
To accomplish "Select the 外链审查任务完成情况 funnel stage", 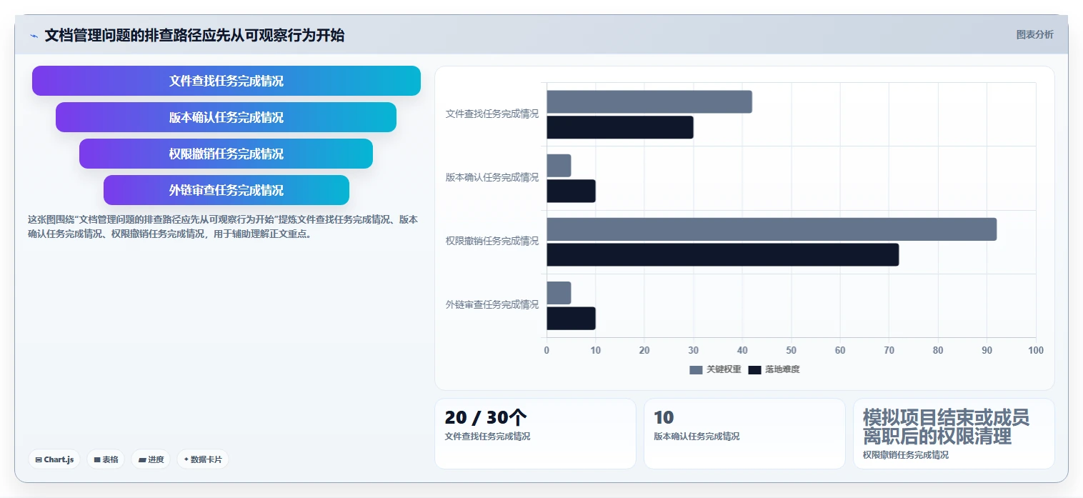I will [226, 190].
